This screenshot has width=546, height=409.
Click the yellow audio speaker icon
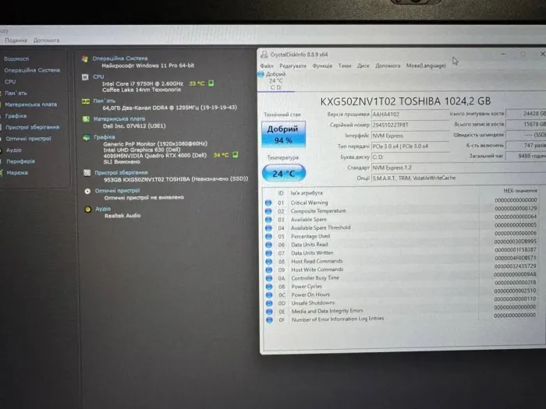coord(87,209)
